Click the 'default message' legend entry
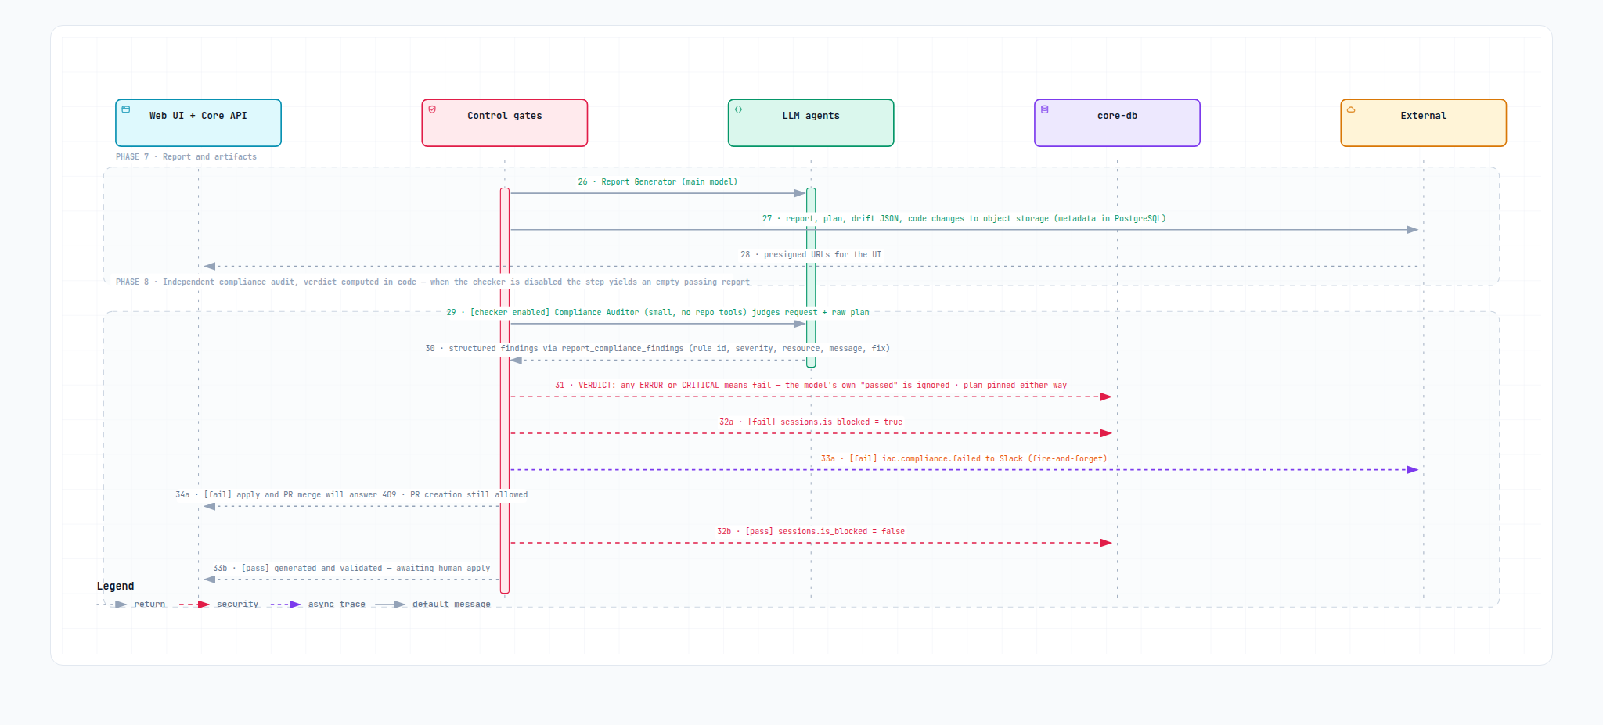 [452, 605]
